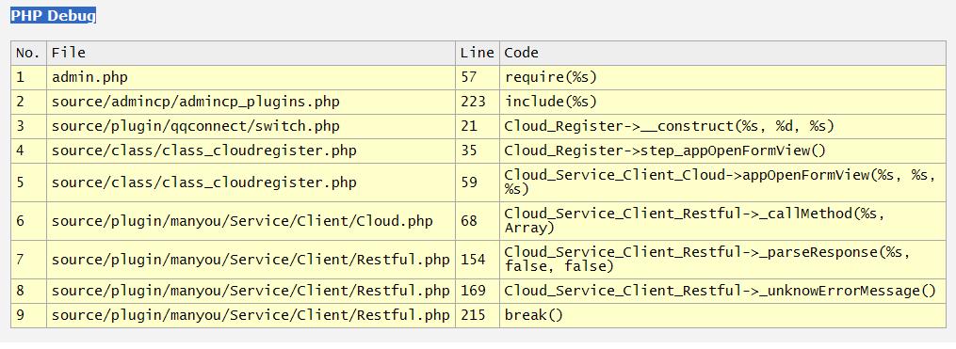Screen dimensions: 956x349
Task: Click row number 1 cell
Action: tap(28, 78)
